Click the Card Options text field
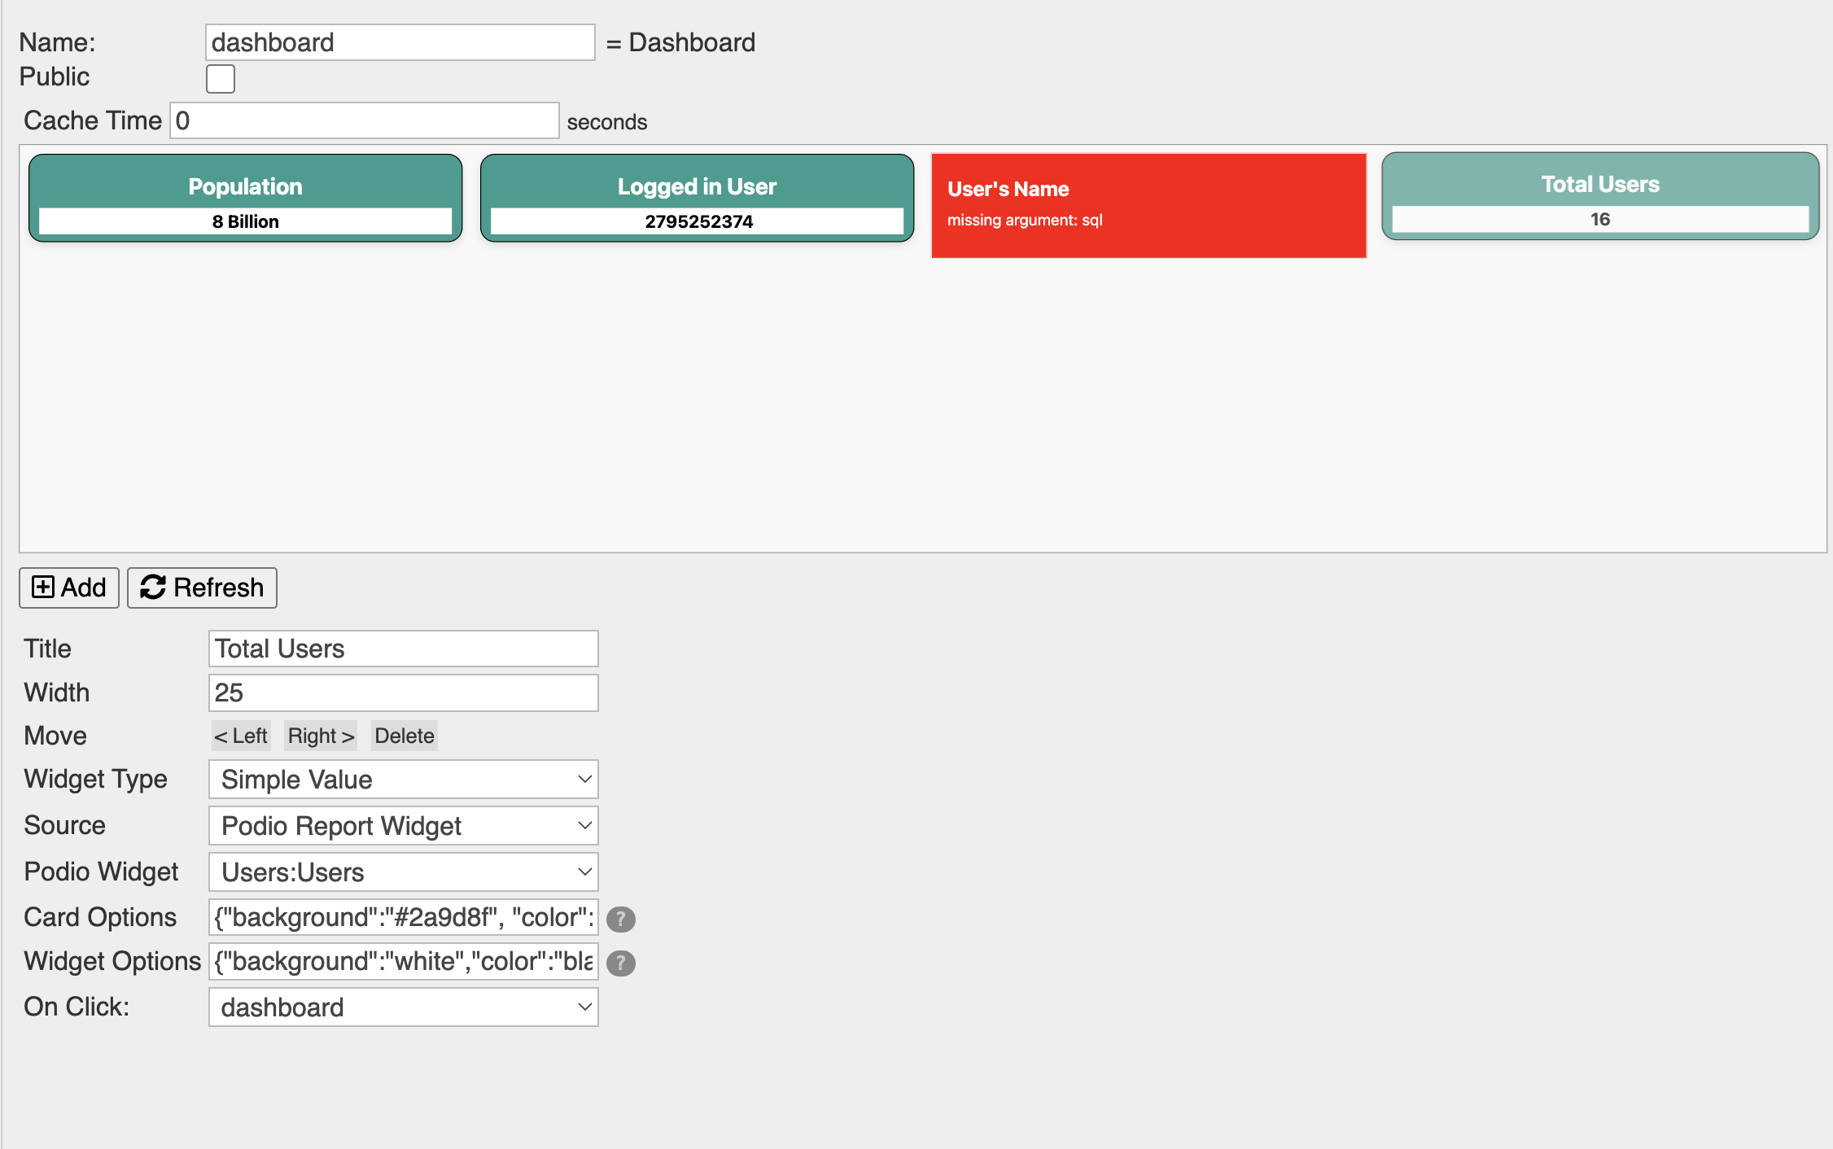Image resolution: width=1833 pixels, height=1149 pixels. tap(403, 917)
